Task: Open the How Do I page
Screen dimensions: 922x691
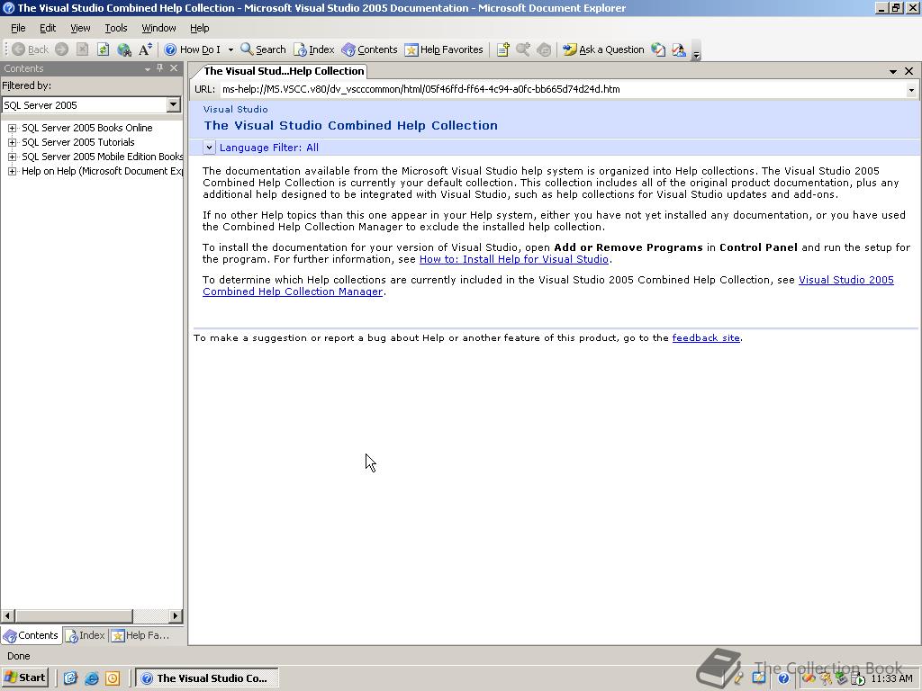Action: 193,50
